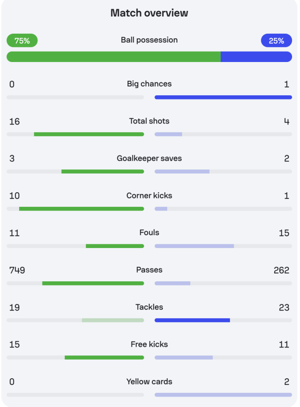The width and height of the screenshot is (300, 407).
Task: Click the solid blue Big chances bar
Action: click(x=223, y=97)
